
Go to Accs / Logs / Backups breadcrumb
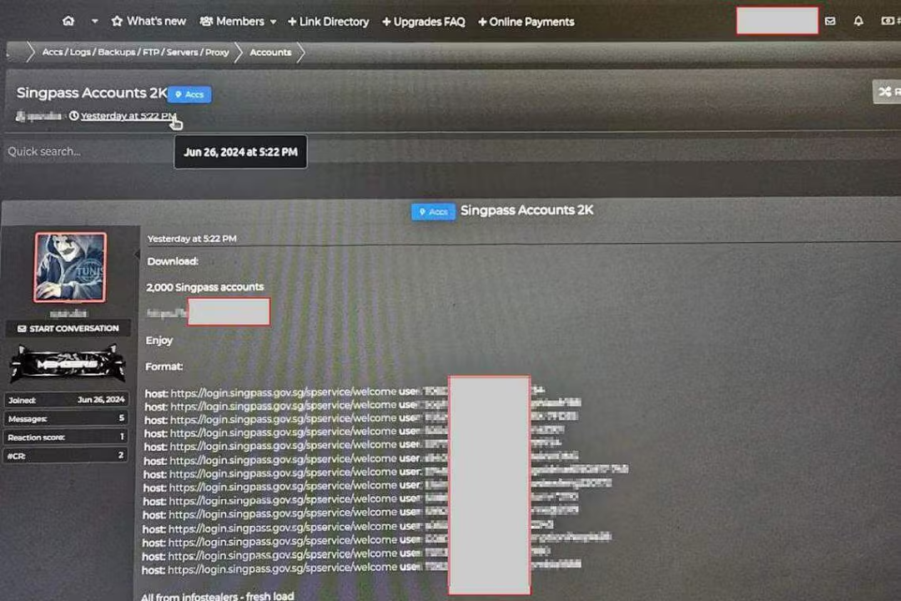pyautogui.click(x=136, y=53)
